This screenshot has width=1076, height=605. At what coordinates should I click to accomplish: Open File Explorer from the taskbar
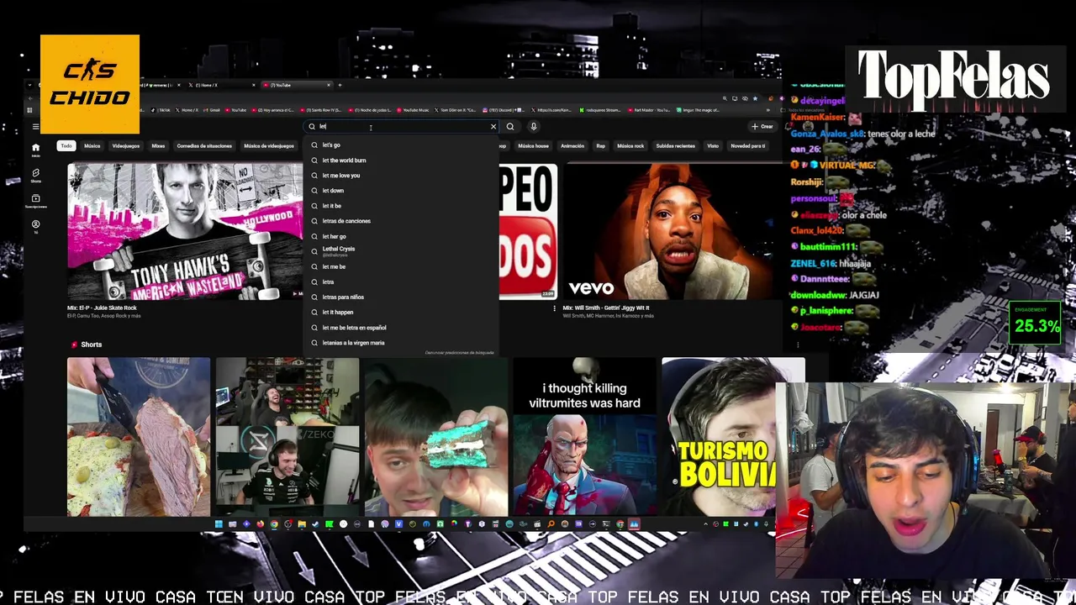(x=302, y=524)
